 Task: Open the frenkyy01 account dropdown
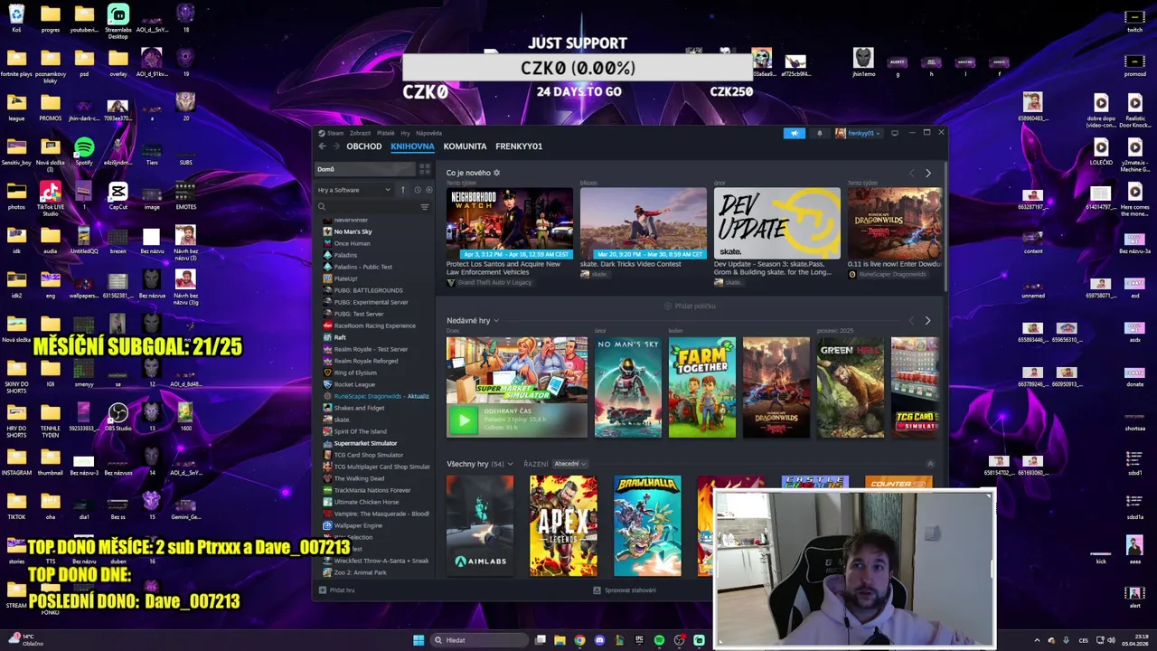coord(858,133)
